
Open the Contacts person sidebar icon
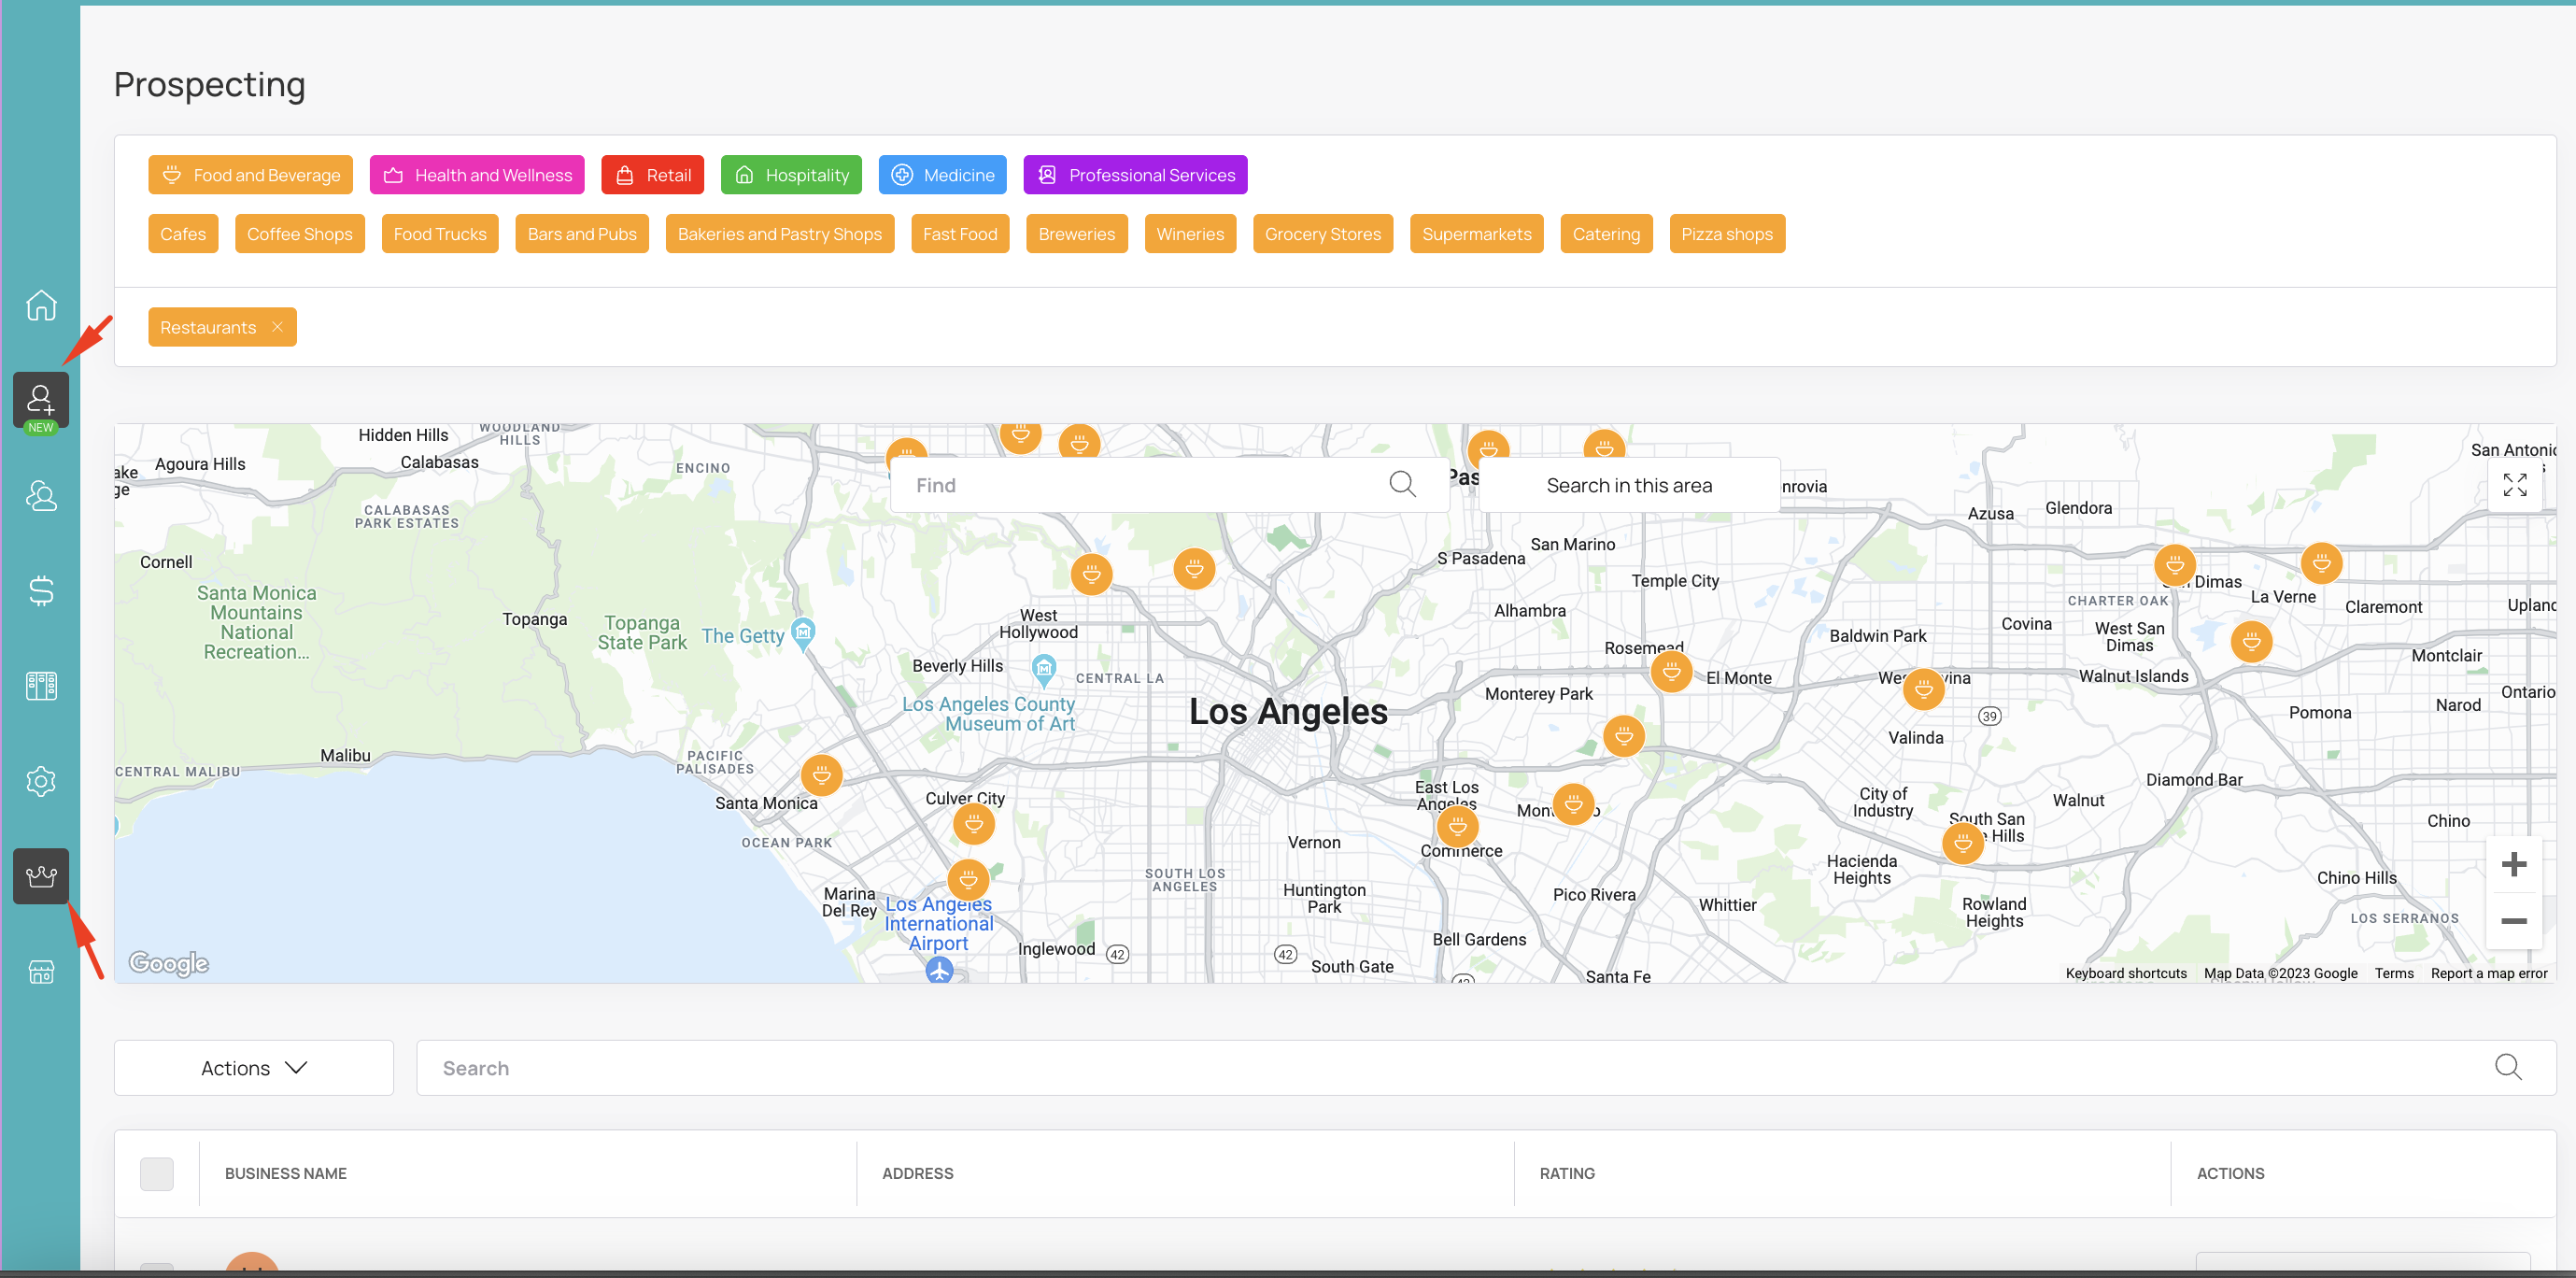41,496
